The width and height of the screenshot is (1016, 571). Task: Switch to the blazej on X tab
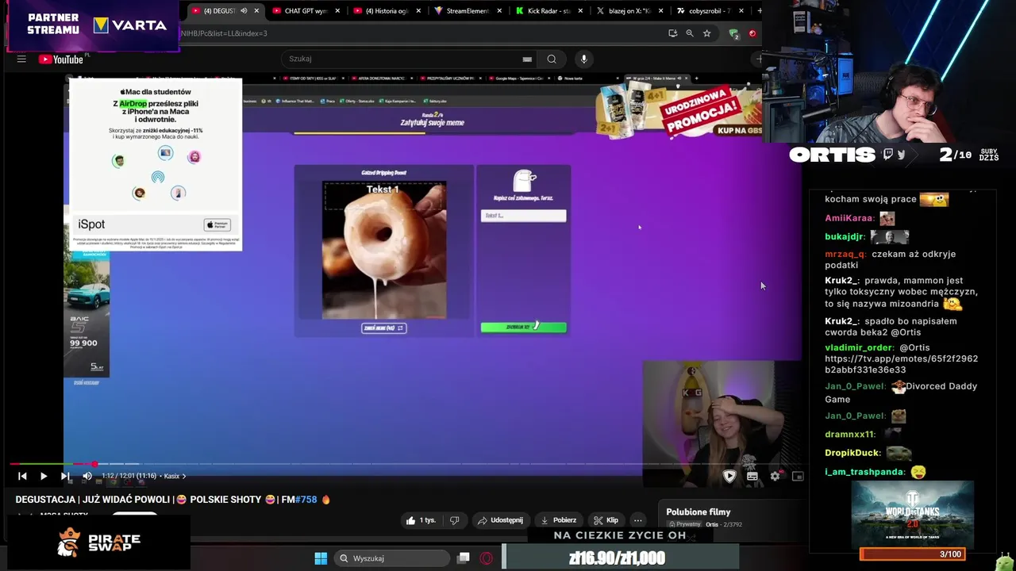tap(629, 11)
